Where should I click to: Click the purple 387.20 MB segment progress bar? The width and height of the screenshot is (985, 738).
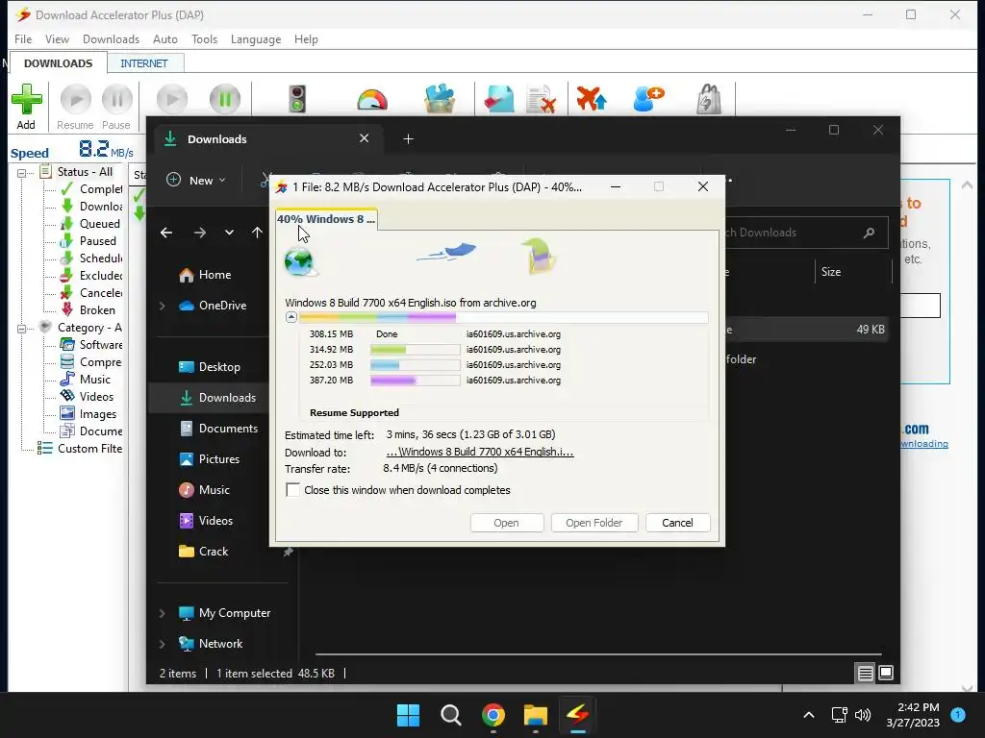415,381
